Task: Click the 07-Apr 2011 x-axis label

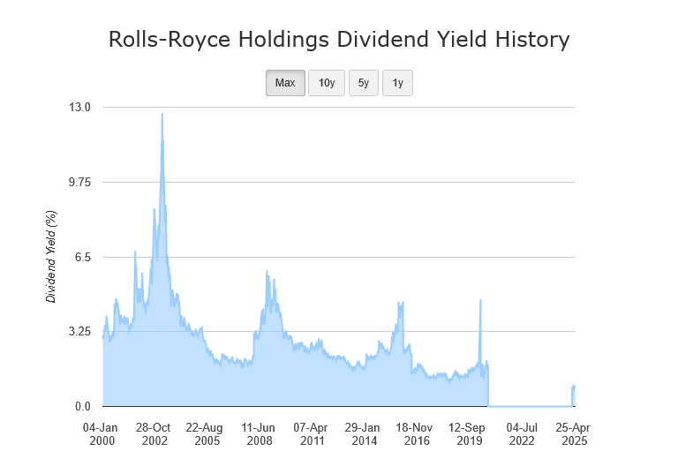Action: tap(312, 433)
